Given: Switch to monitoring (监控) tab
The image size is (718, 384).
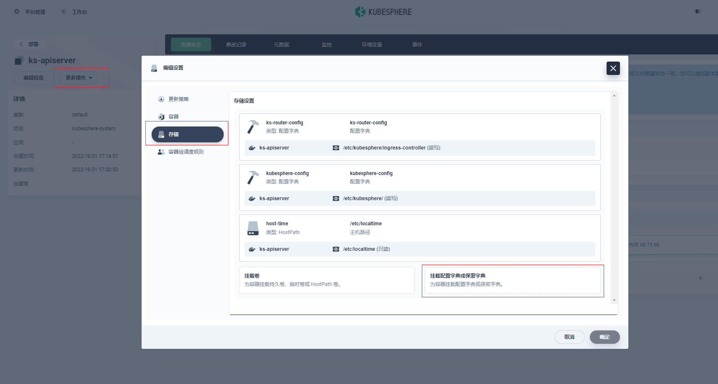Looking at the screenshot, I should 327,44.
